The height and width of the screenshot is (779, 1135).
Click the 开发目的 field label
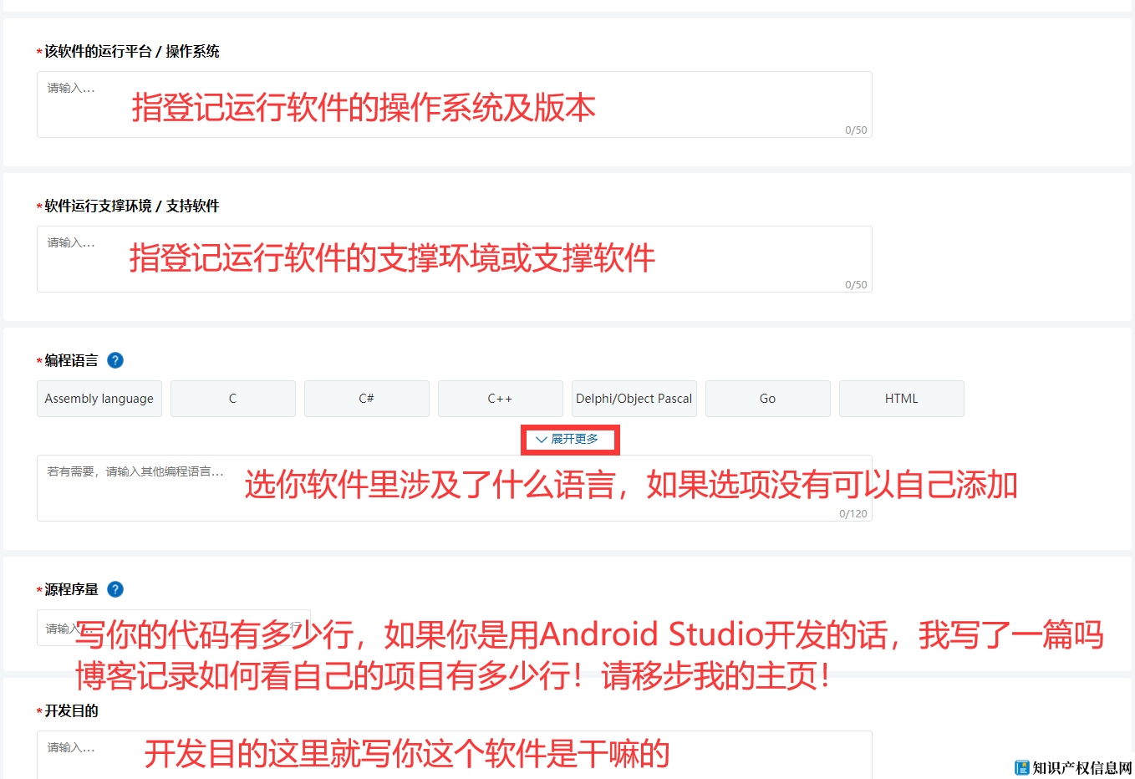pos(71,711)
